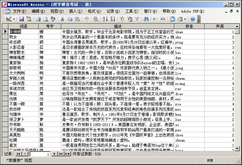
Task: Open the View button dropdown arrow
Action: [x=14, y=19]
